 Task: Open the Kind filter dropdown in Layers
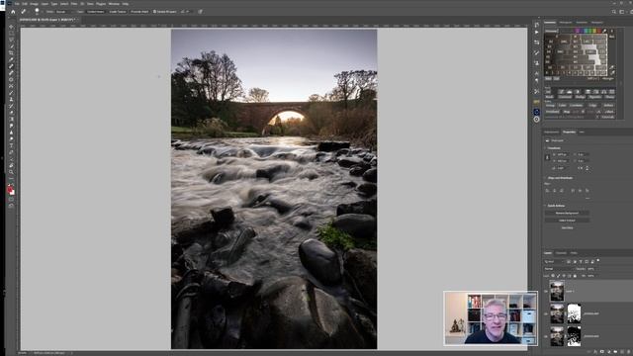pyautogui.click(x=554, y=261)
